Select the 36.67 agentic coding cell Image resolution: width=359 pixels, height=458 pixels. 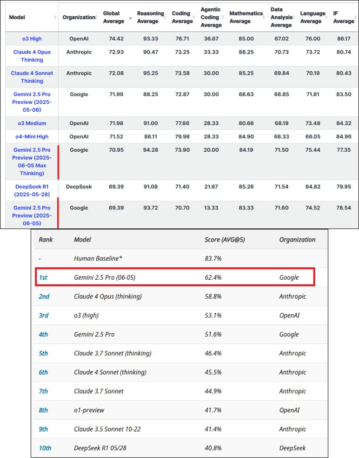tap(211, 39)
